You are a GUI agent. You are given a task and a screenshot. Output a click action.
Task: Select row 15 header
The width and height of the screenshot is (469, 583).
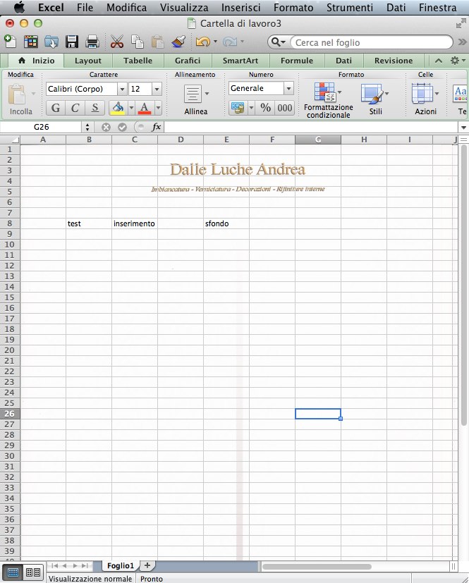10,297
